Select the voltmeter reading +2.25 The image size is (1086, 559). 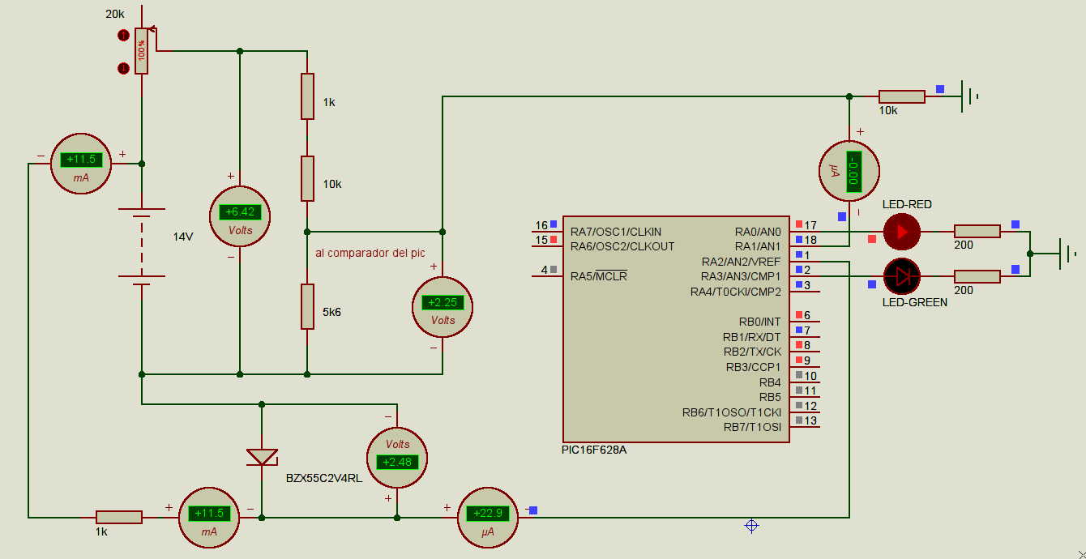[x=443, y=305]
